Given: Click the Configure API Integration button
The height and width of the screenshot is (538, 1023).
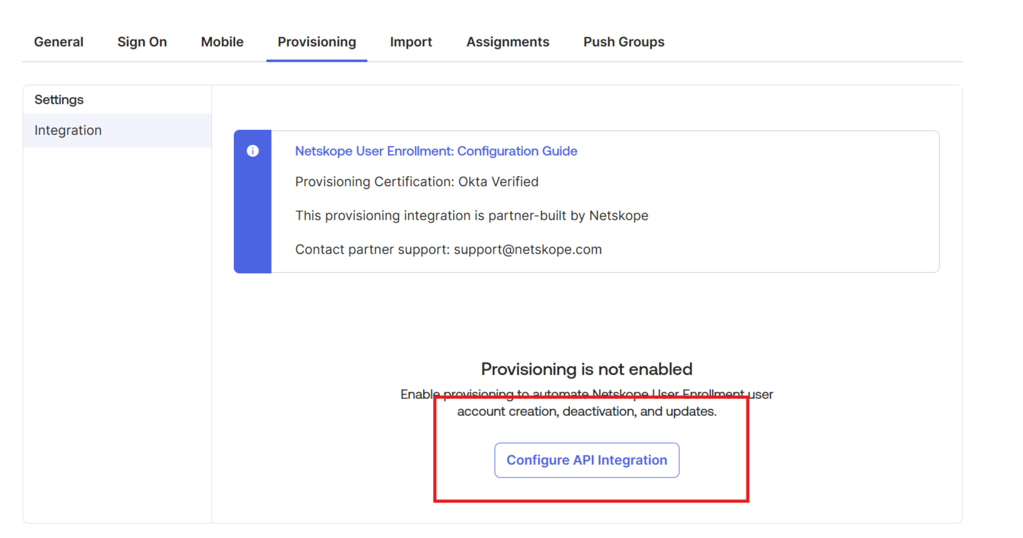Looking at the screenshot, I should pyautogui.click(x=587, y=460).
